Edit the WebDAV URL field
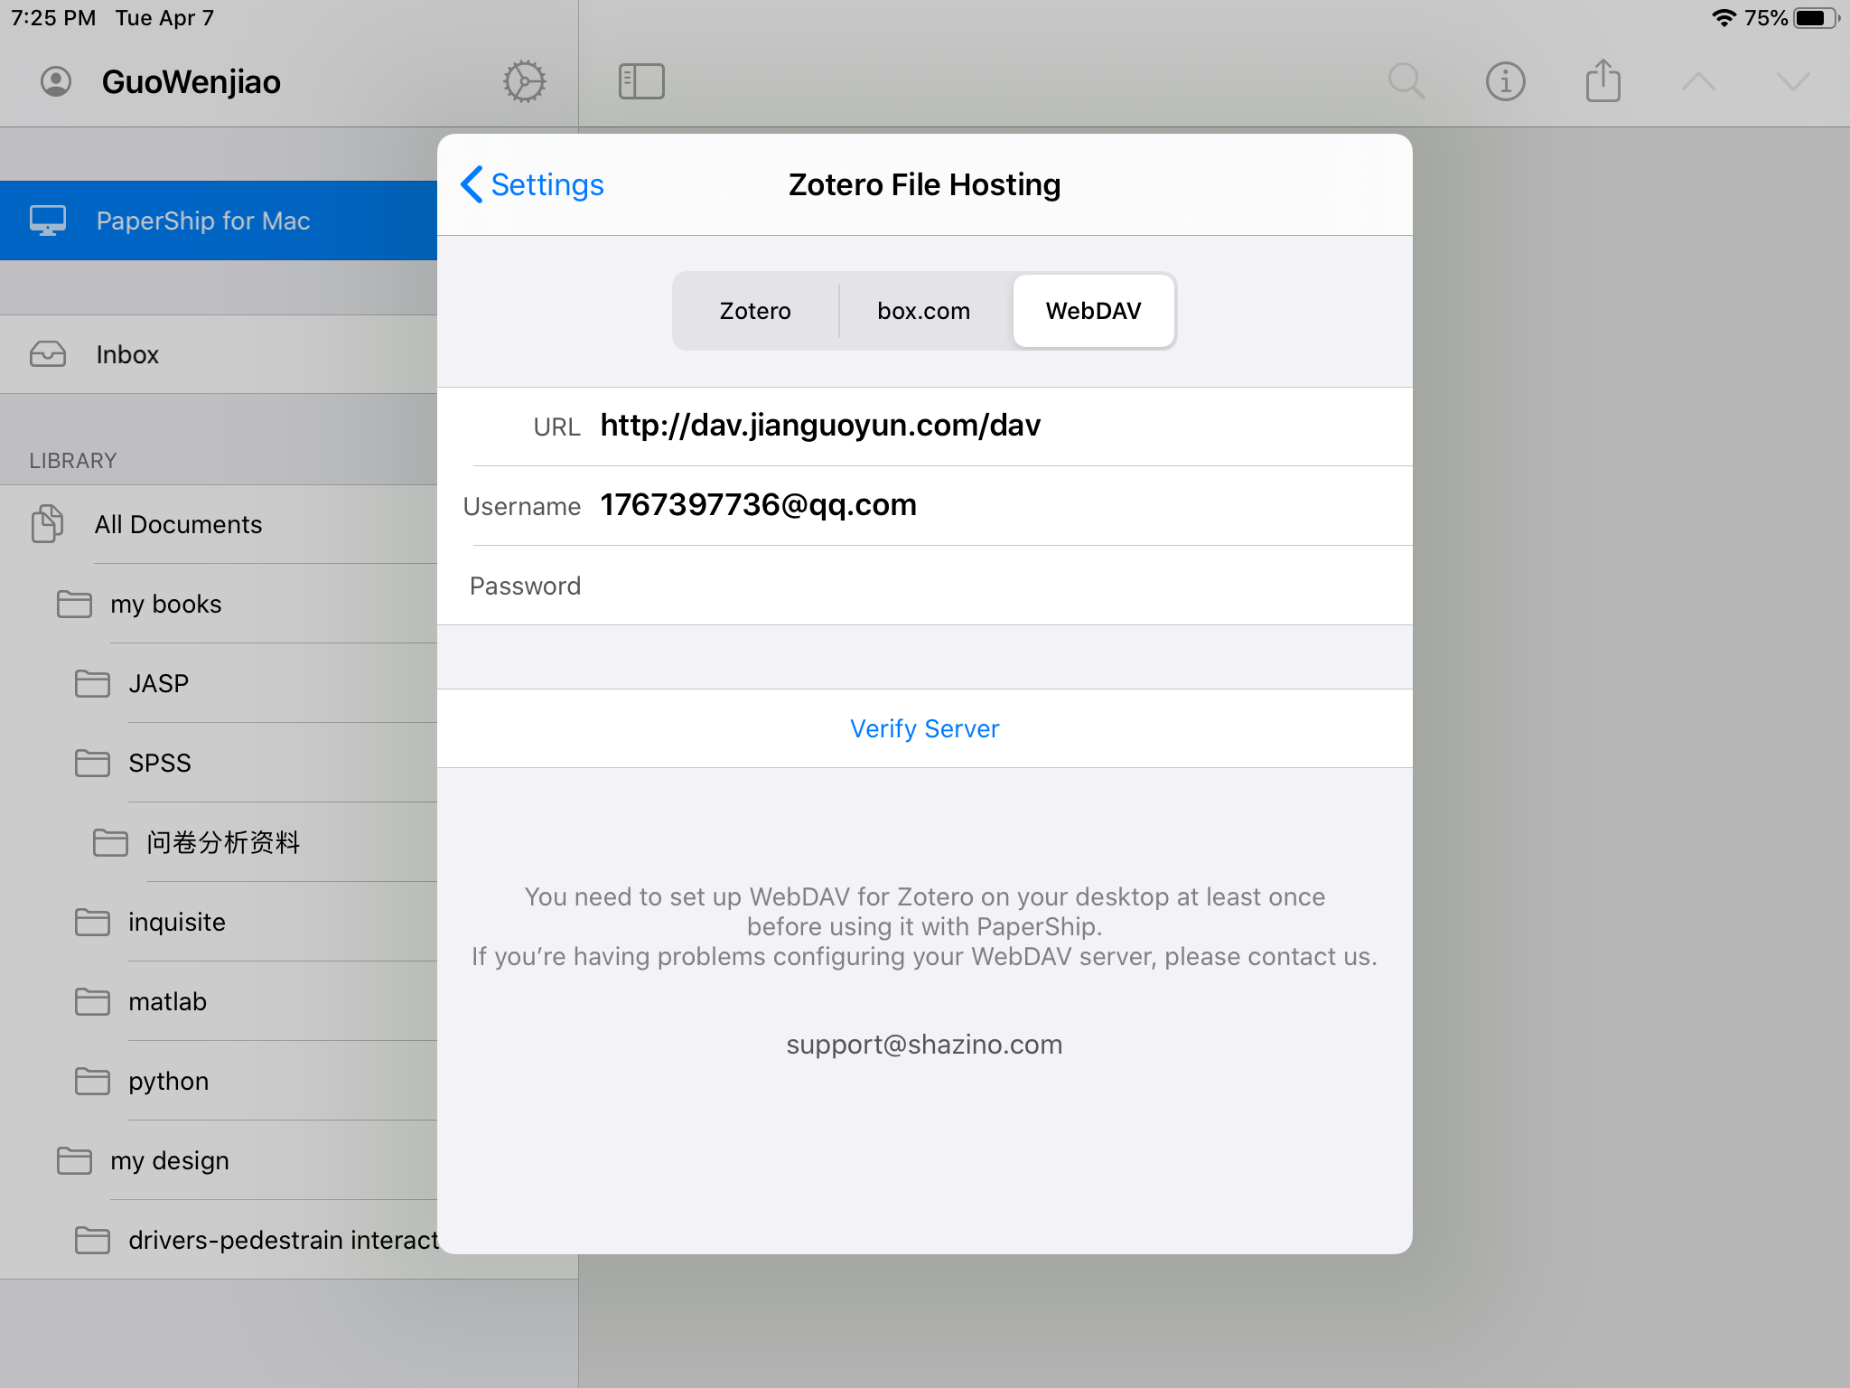 pos(994,426)
